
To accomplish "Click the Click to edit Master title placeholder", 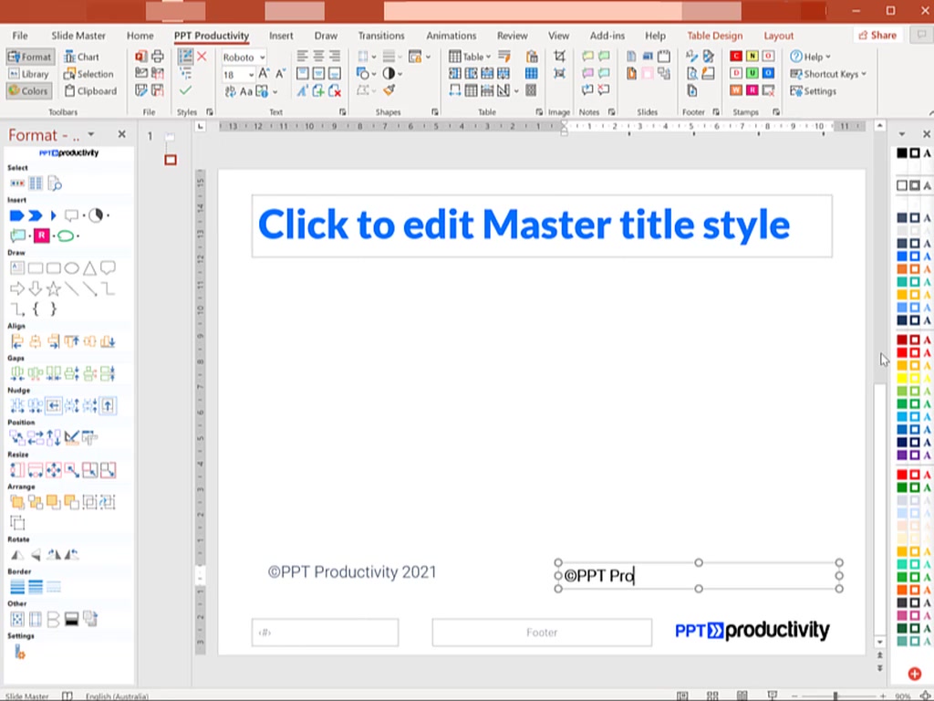I will click(x=542, y=226).
